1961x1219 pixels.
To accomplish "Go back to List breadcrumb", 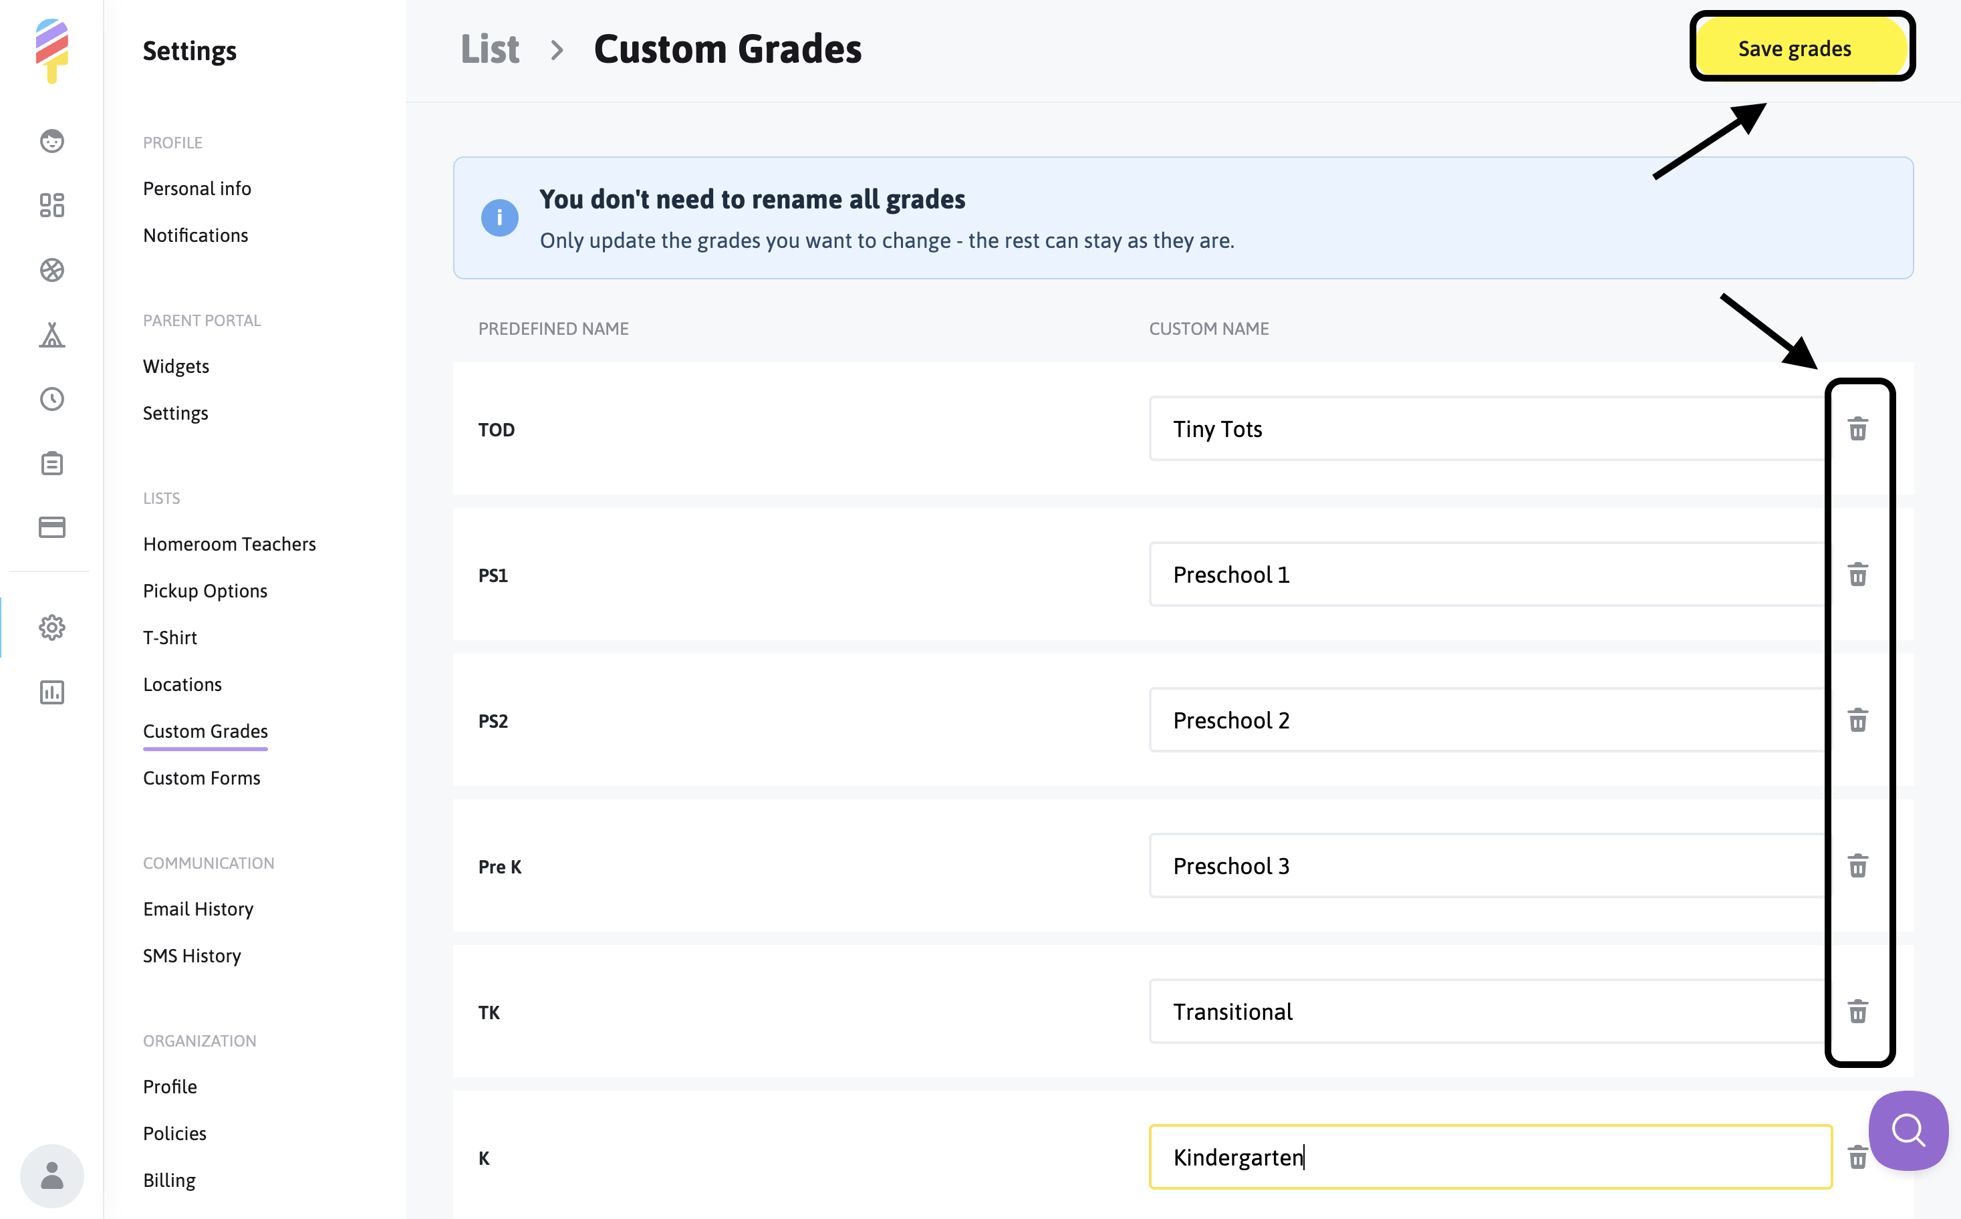I will point(489,49).
